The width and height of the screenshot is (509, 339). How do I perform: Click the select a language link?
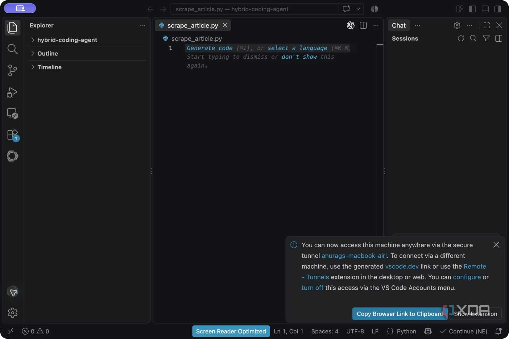click(x=297, y=48)
